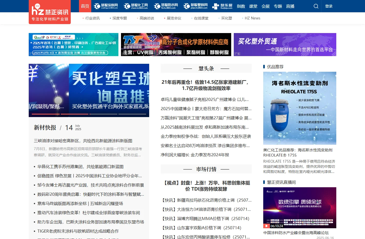Screen dimensions: 365x239
Task: Open the 买化塑外贸通 purple banner
Action: (285, 45)
